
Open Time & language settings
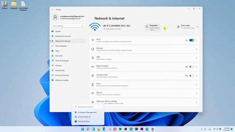(x=68, y=60)
